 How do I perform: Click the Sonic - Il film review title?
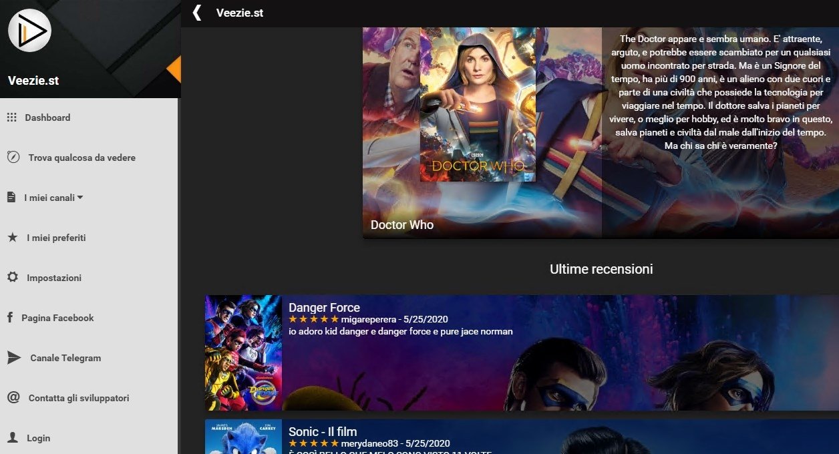click(x=323, y=431)
